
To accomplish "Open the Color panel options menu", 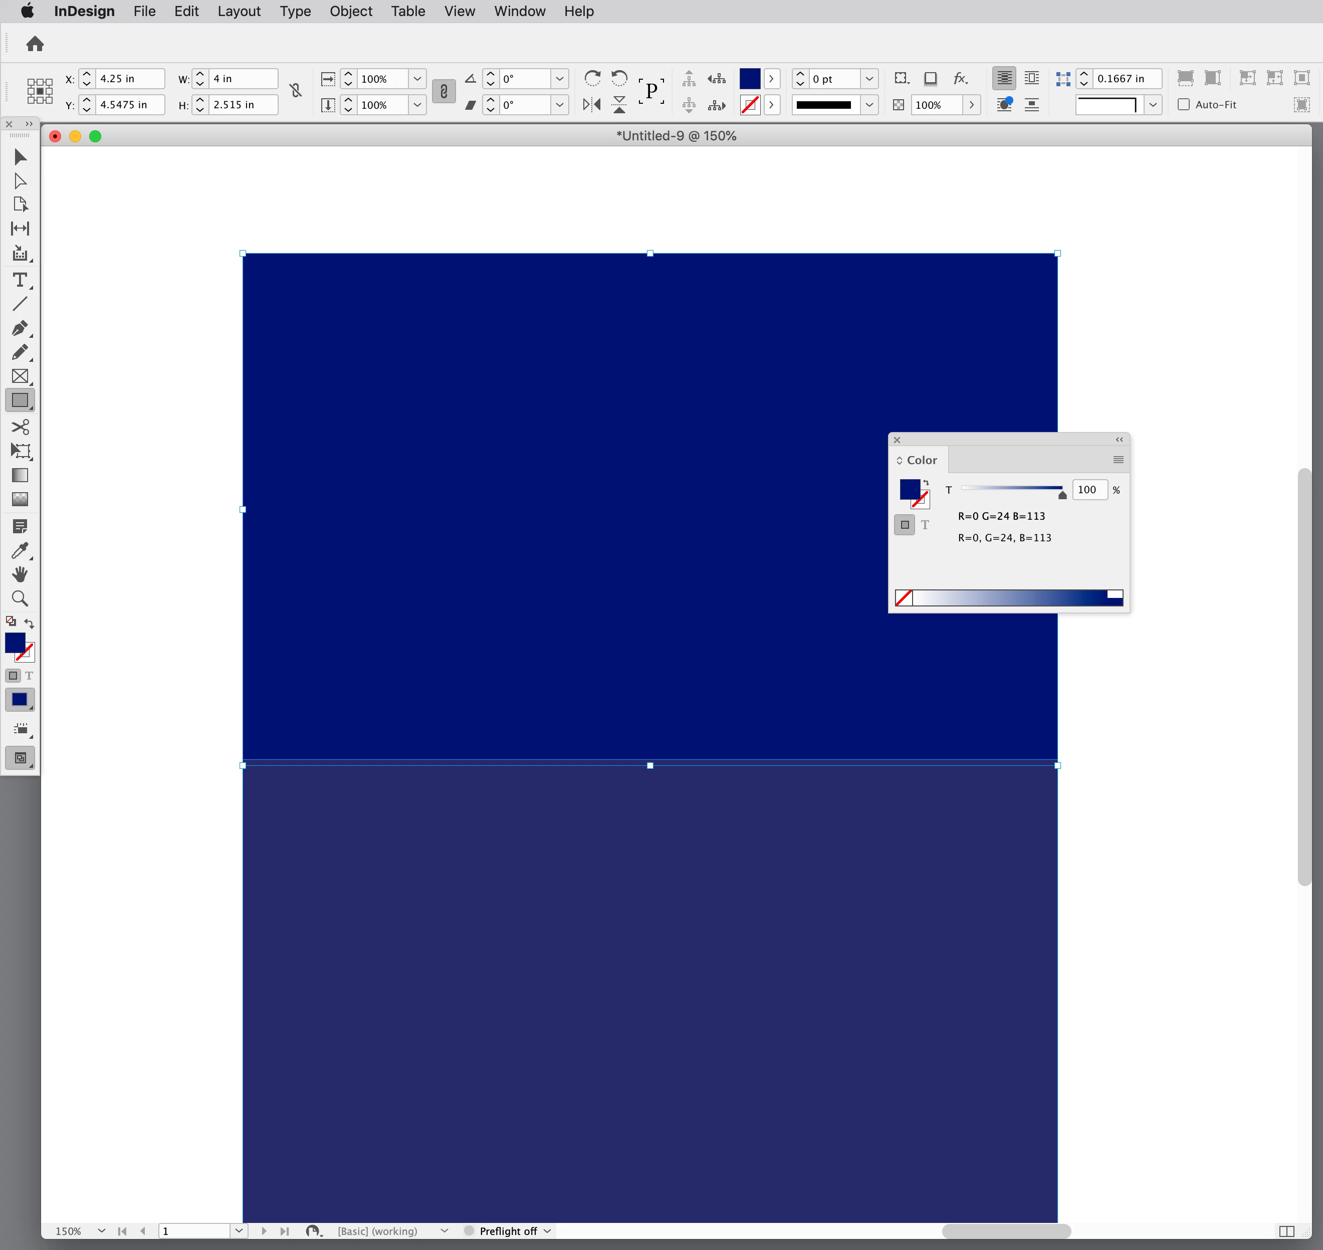I will tap(1118, 460).
